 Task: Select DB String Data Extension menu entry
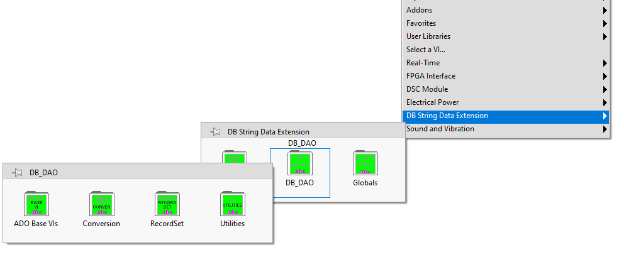point(506,116)
